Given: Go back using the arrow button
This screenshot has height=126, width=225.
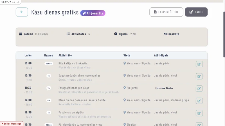Looking at the screenshot, I should coord(22,12).
